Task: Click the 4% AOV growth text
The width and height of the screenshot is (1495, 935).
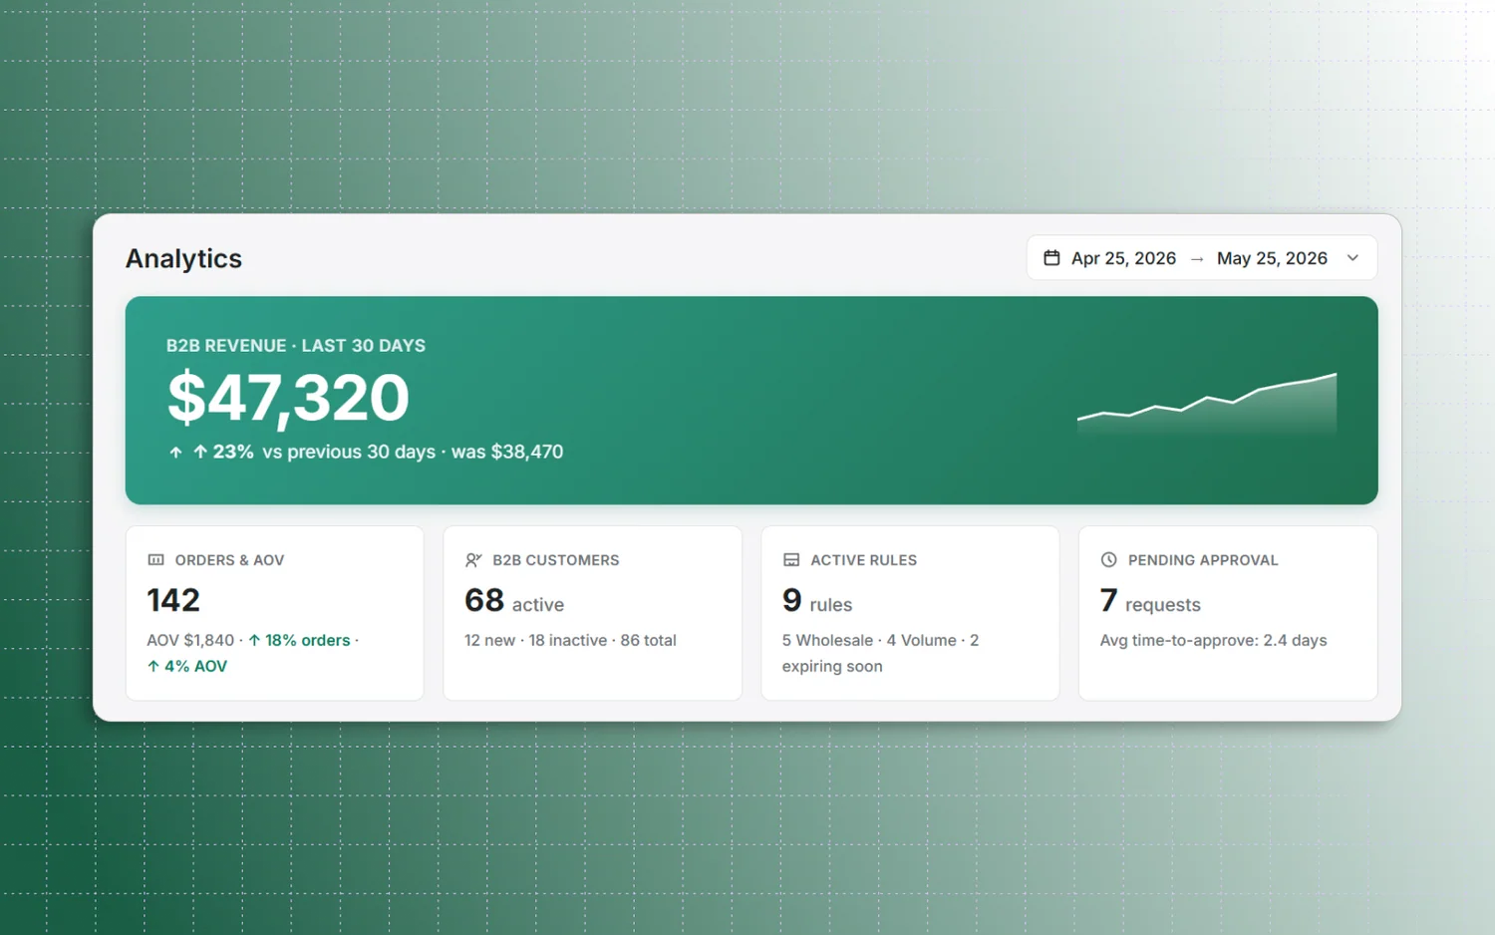Action: tap(187, 666)
